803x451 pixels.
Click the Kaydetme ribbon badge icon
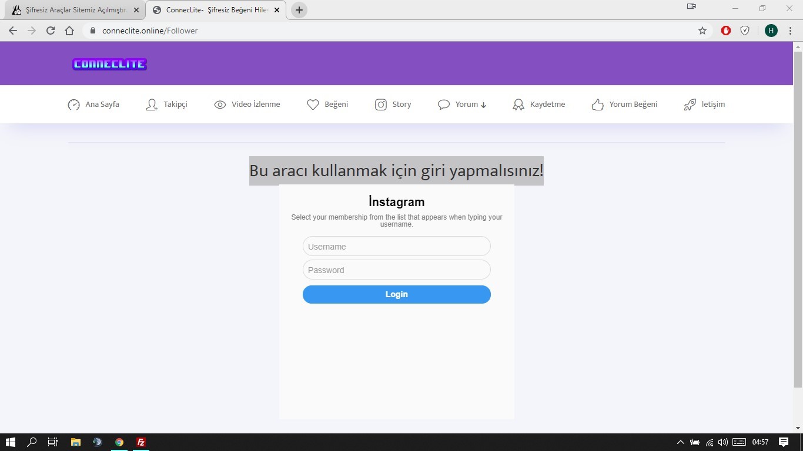pos(518,105)
